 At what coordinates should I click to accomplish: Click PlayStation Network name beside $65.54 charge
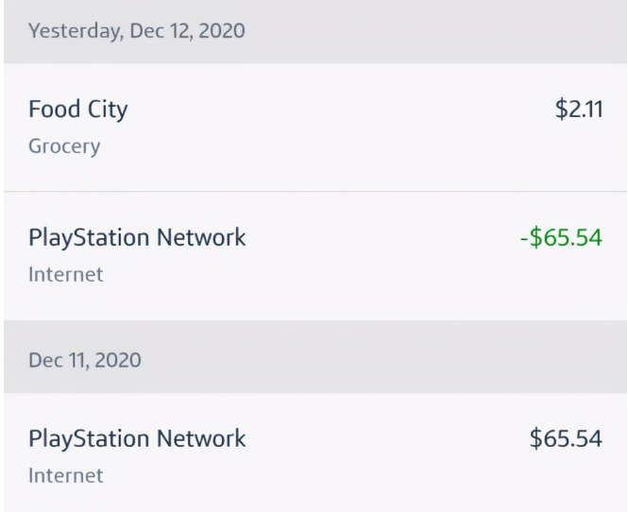point(138,439)
